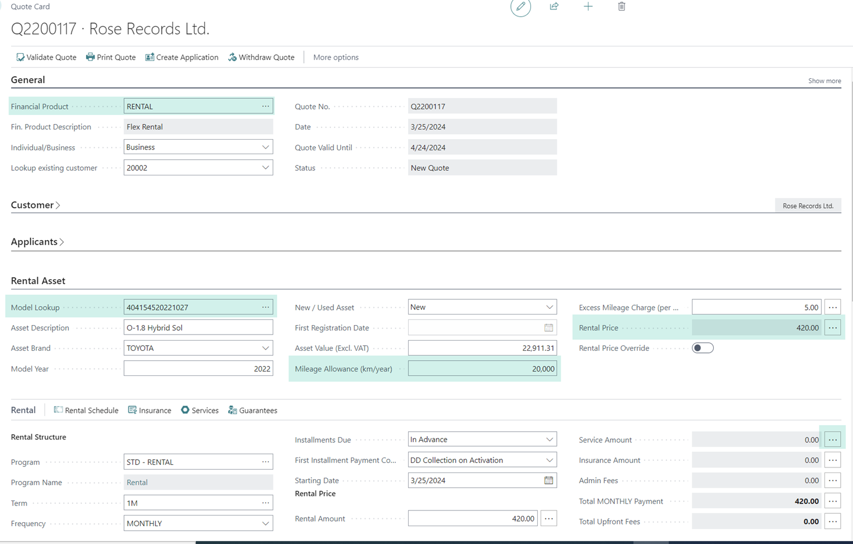Open Frequency dropdown
The image size is (853, 544).
point(266,523)
